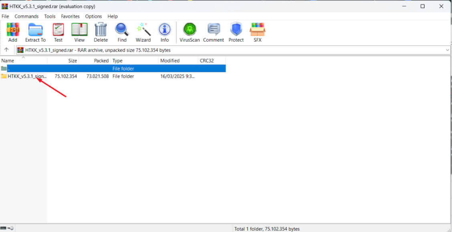The image size is (452, 232).
Task: Open the View file tool
Action: coord(79,30)
